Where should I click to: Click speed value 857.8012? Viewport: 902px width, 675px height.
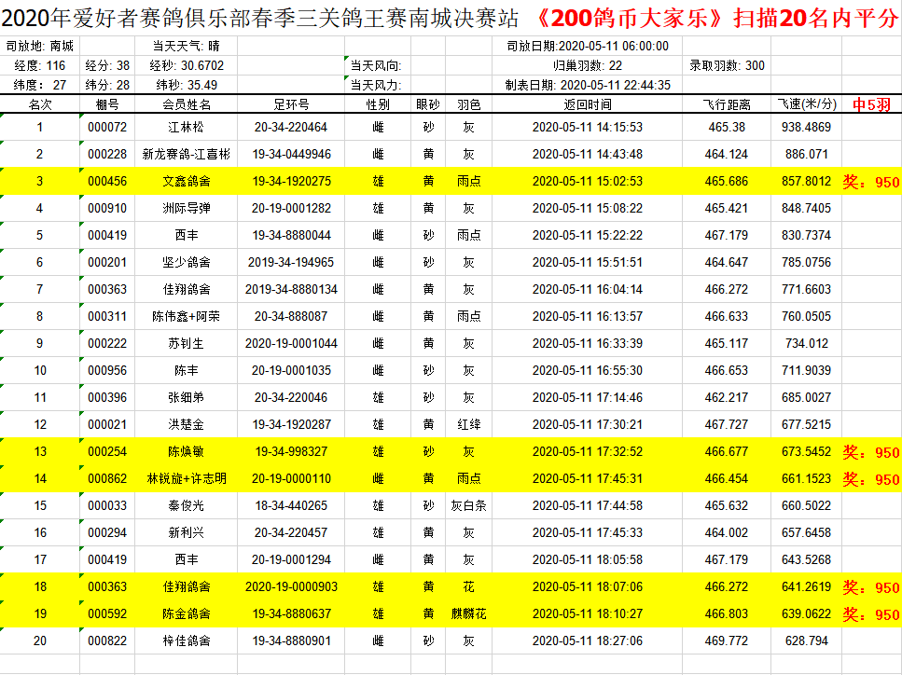point(806,181)
